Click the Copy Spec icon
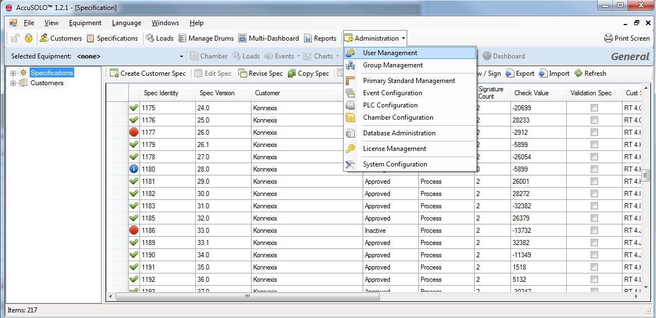 point(292,74)
